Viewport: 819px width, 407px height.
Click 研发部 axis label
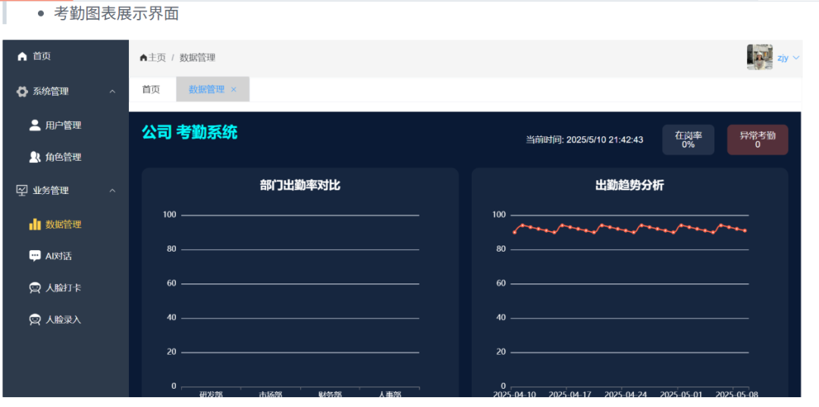click(x=211, y=394)
